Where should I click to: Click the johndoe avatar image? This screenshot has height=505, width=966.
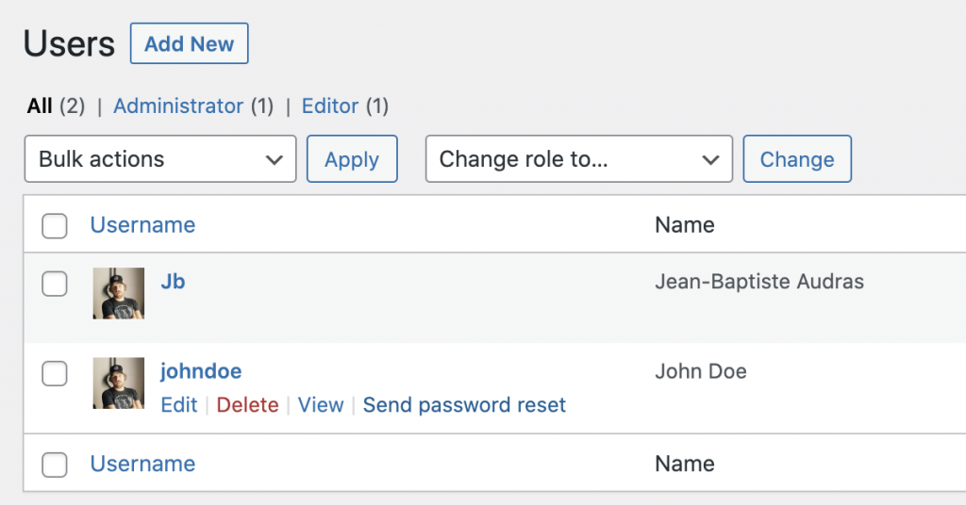pyautogui.click(x=118, y=383)
